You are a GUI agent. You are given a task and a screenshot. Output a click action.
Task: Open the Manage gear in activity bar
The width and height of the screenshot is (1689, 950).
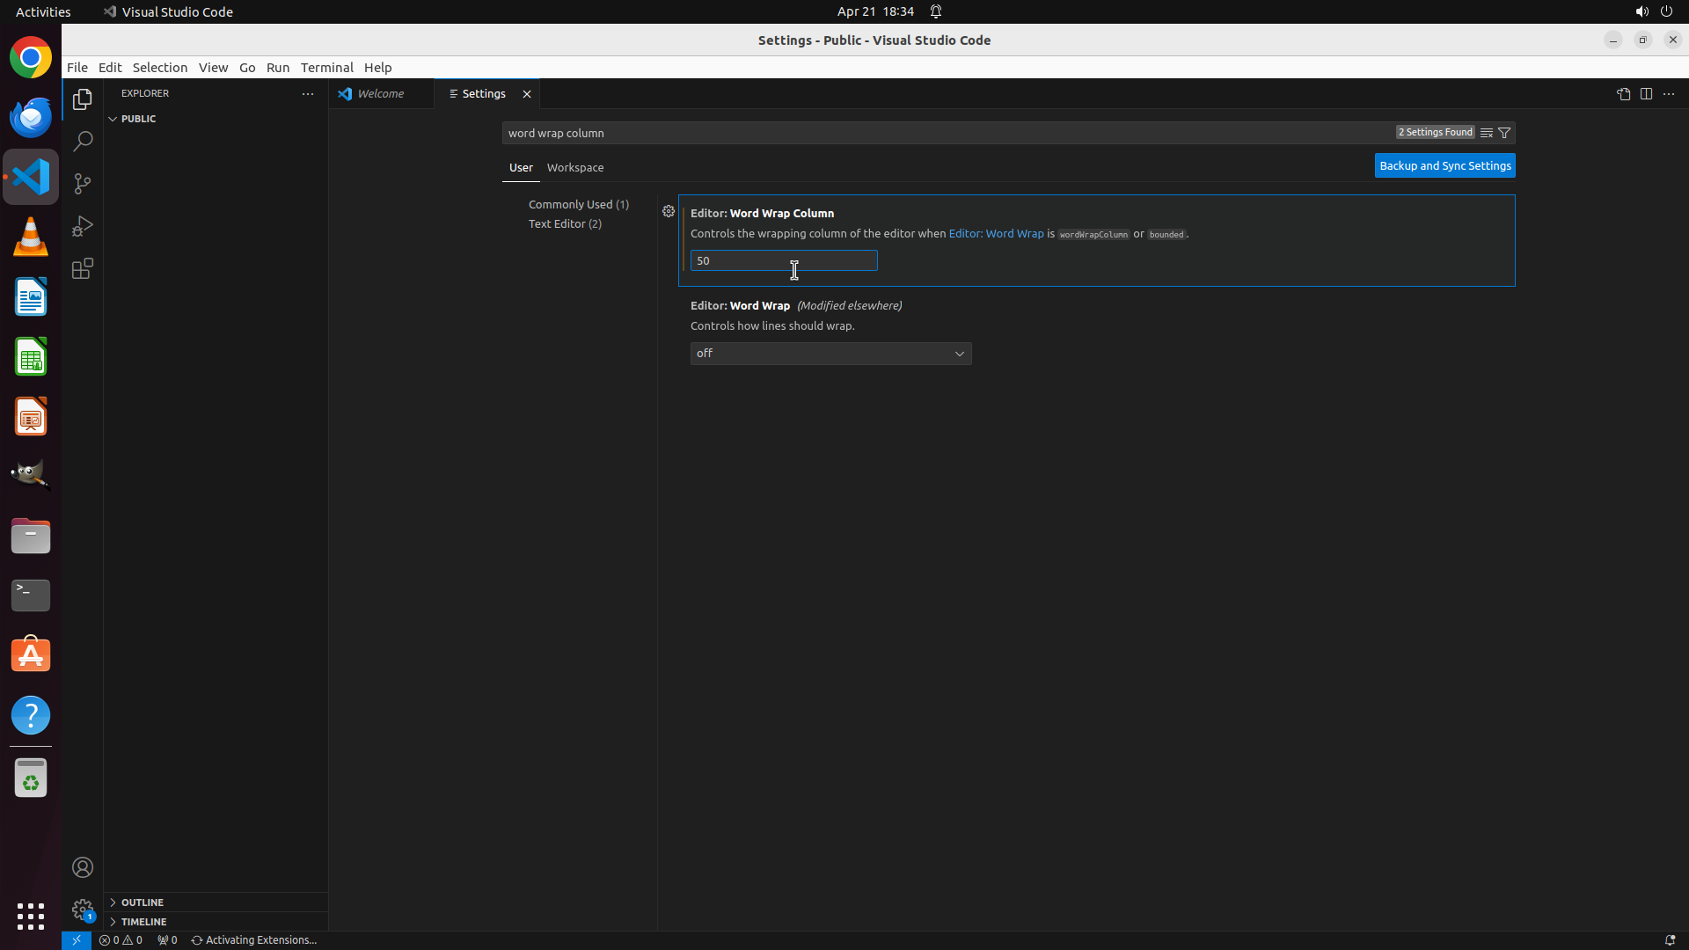[83, 910]
